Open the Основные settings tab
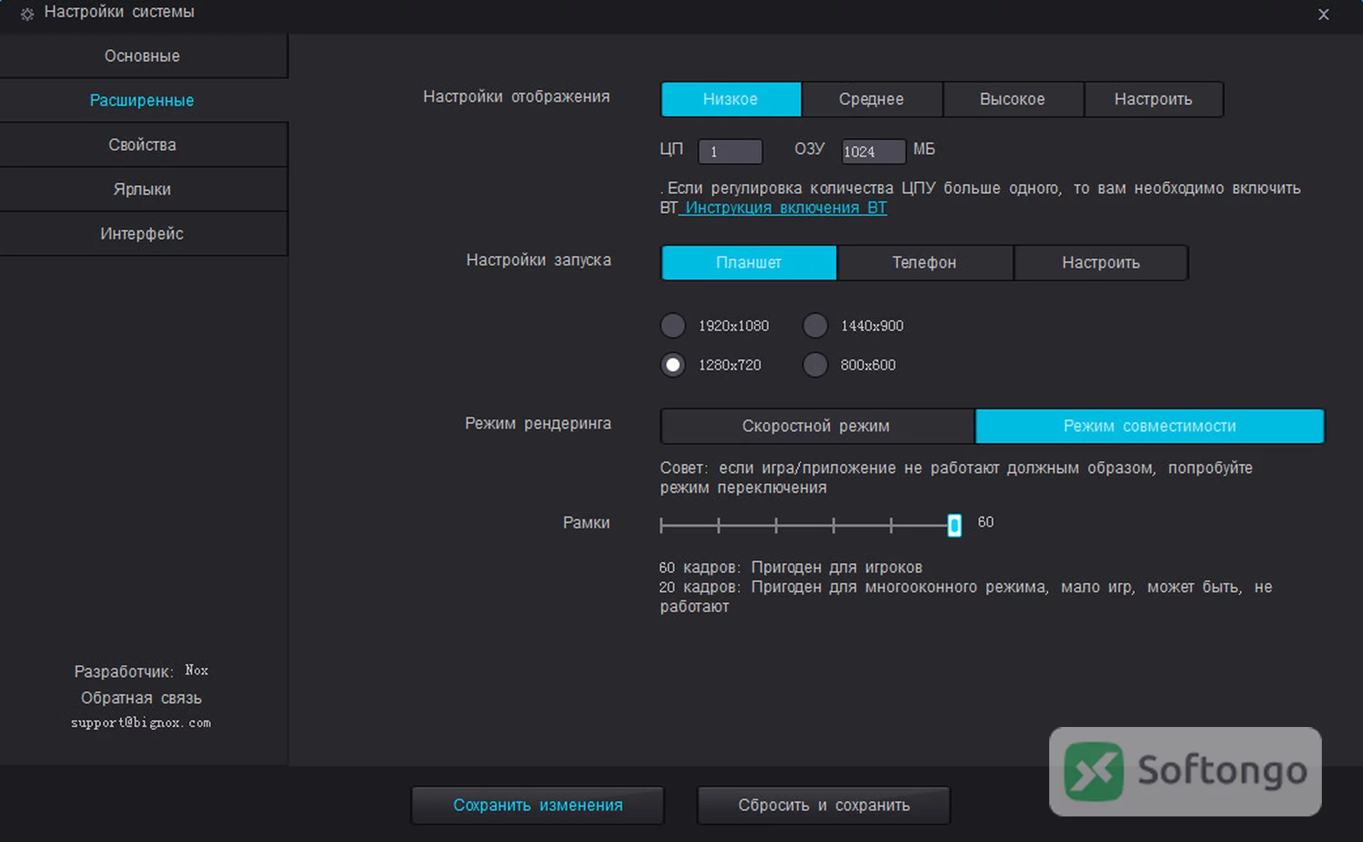 (x=143, y=56)
